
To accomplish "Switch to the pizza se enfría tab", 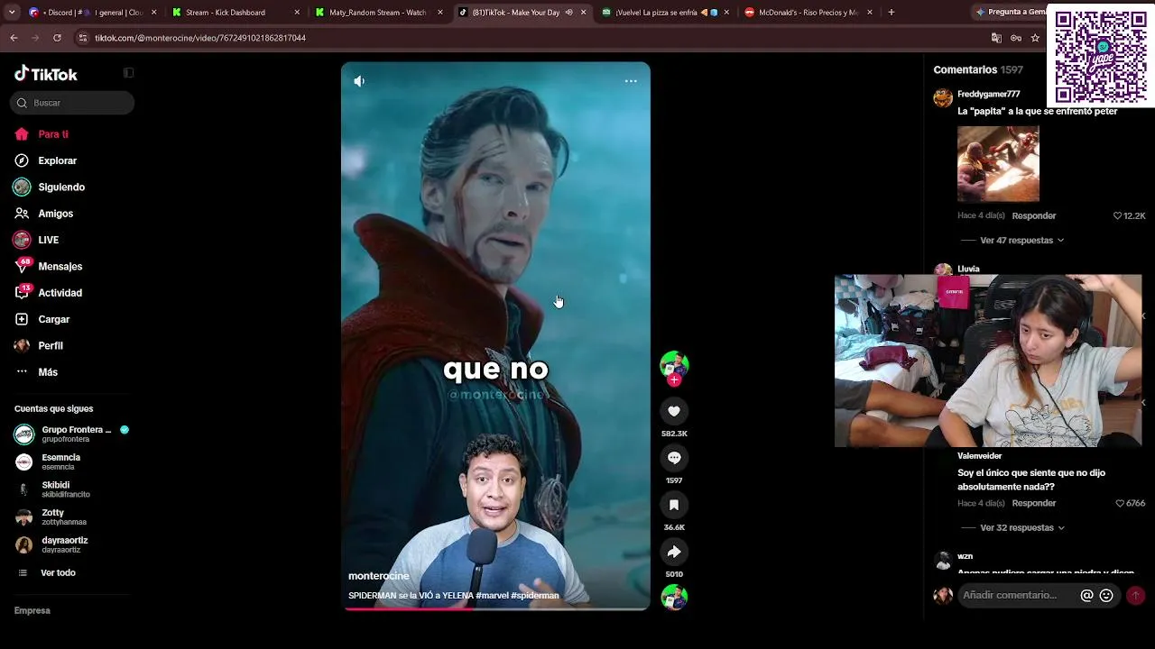I will 665,13.
